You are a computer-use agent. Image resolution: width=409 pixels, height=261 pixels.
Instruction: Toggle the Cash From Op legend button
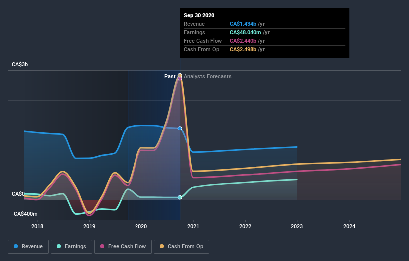coord(181,247)
